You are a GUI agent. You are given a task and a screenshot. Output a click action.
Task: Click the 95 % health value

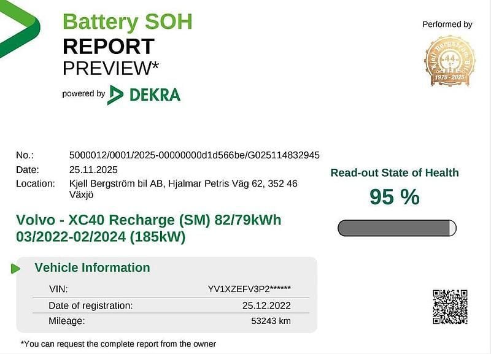point(394,197)
